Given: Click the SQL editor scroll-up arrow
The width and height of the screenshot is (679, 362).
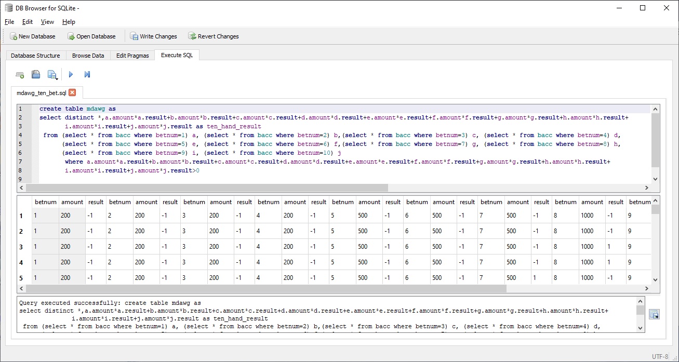Looking at the screenshot, I should pos(655,109).
